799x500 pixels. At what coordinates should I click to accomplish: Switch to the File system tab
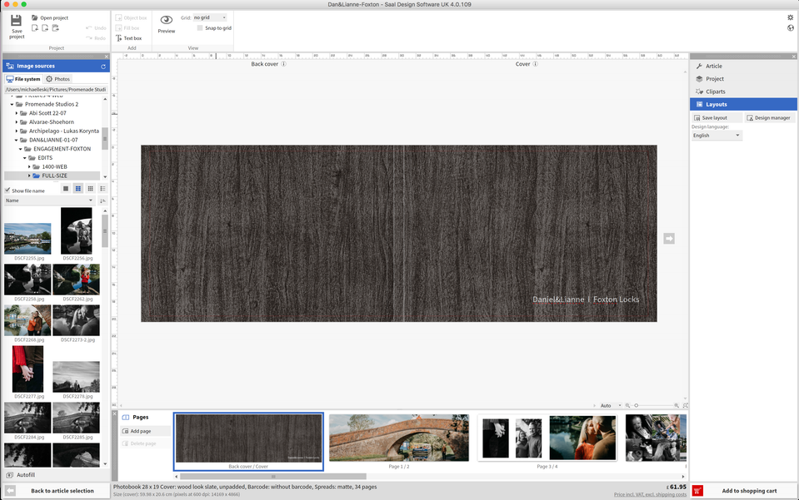pos(23,79)
